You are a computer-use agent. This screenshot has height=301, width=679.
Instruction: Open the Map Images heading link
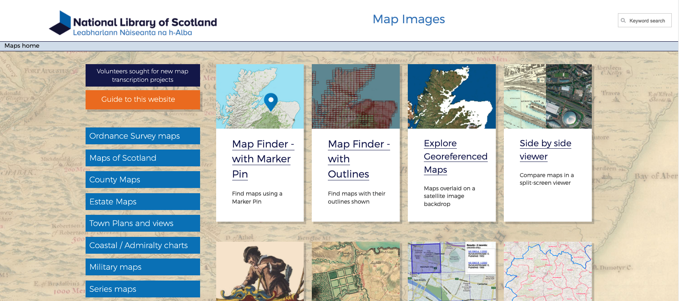click(x=409, y=19)
